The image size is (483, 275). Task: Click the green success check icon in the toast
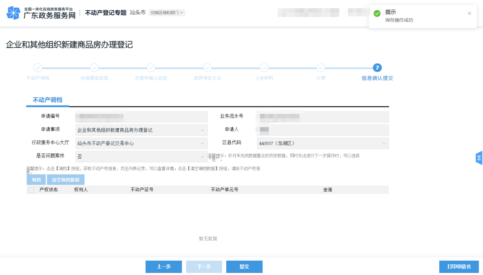378,13
